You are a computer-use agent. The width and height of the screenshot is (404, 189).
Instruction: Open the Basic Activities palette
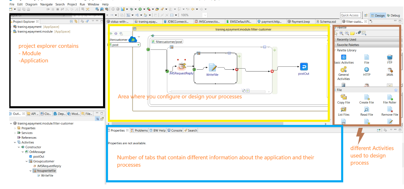[343, 58]
